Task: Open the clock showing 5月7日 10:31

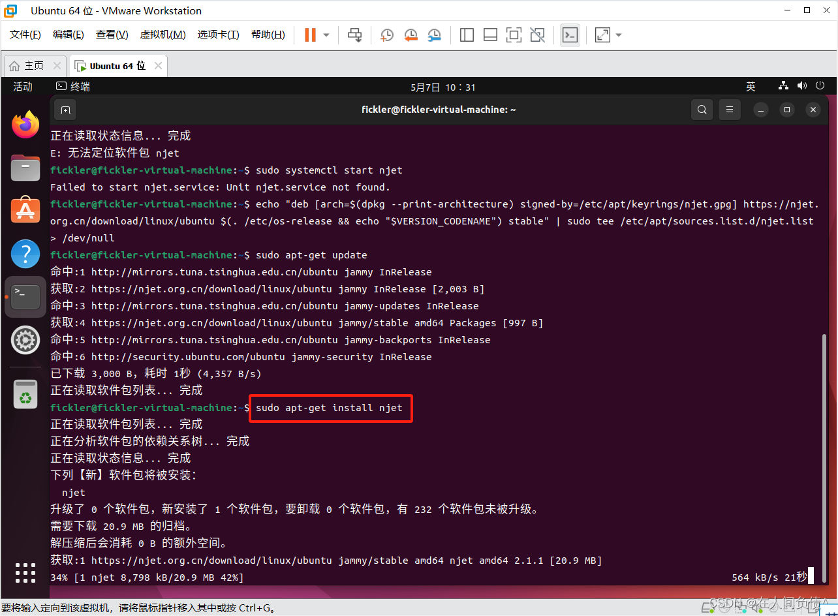Action: [x=443, y=87]
